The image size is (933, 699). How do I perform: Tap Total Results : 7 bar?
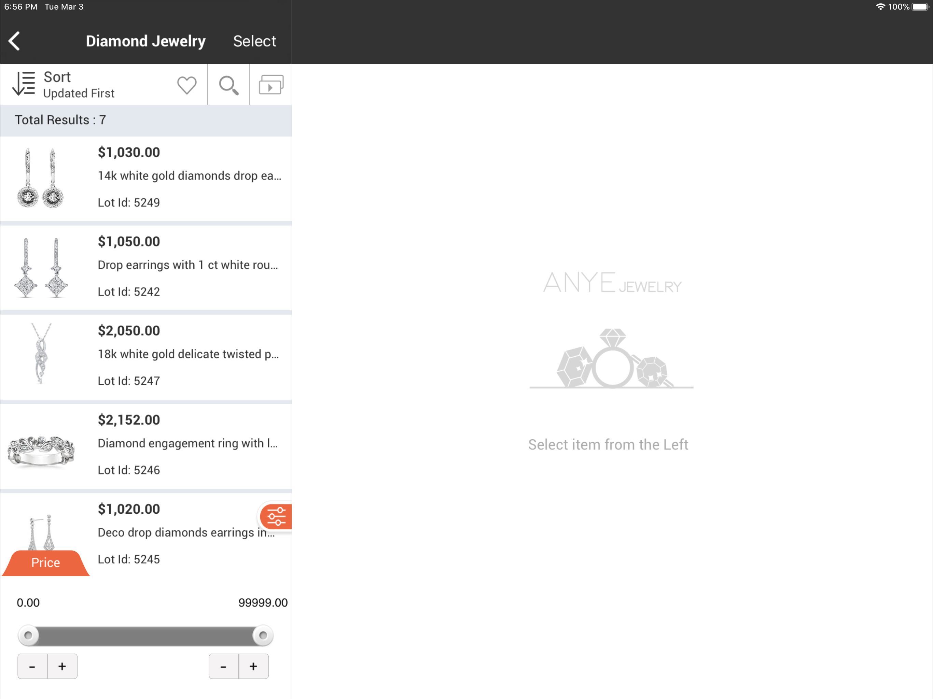(146, 120)
